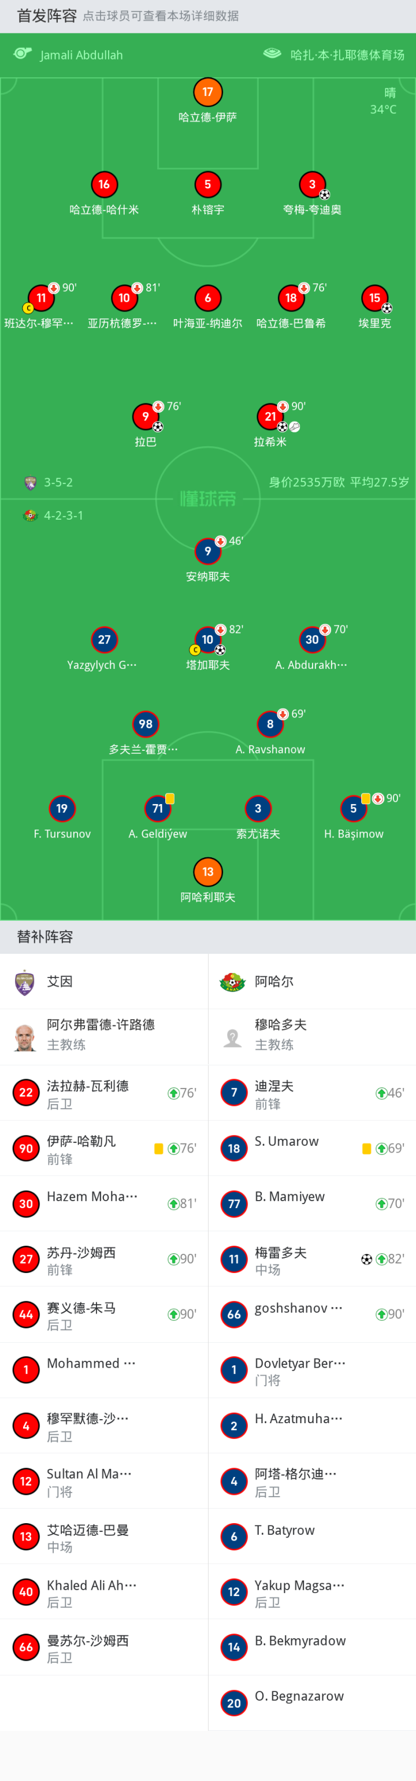Click the 阿哈尔 club crest in substitutes

233,982
